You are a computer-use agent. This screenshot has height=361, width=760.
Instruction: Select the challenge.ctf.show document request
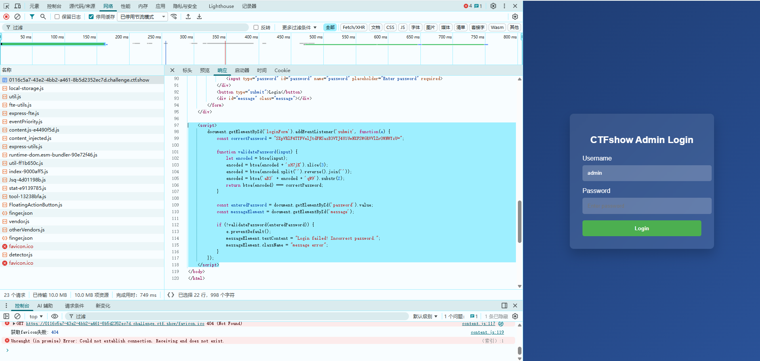point(82,80)
